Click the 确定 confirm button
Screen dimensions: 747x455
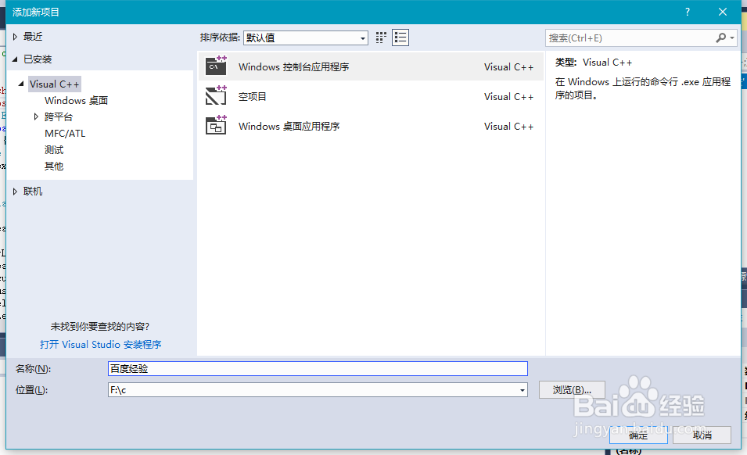[638, 435]
